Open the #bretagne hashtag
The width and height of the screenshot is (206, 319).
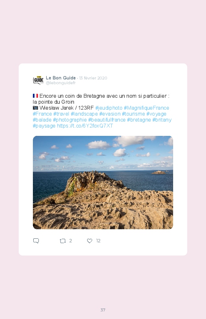(x=139, y=120)
